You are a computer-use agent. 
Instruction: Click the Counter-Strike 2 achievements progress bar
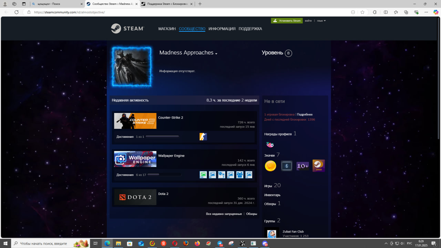[x=162, y=137]
